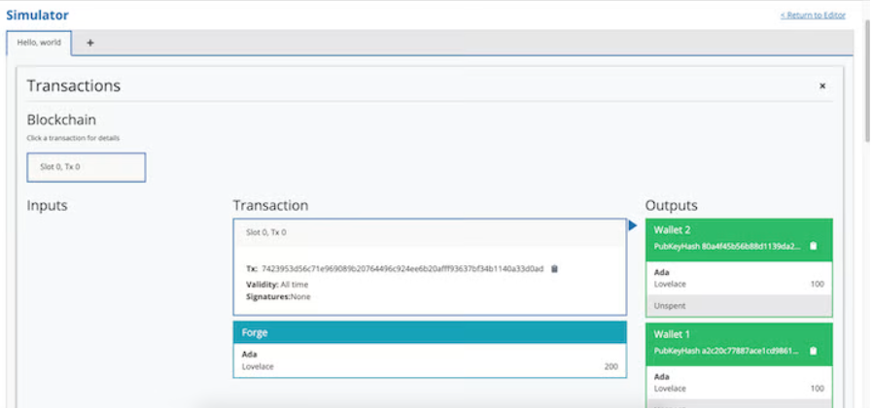Click the Forge Lovelace amount 200
This screenshot has height=409, width=873.
(x=610, y=366)
